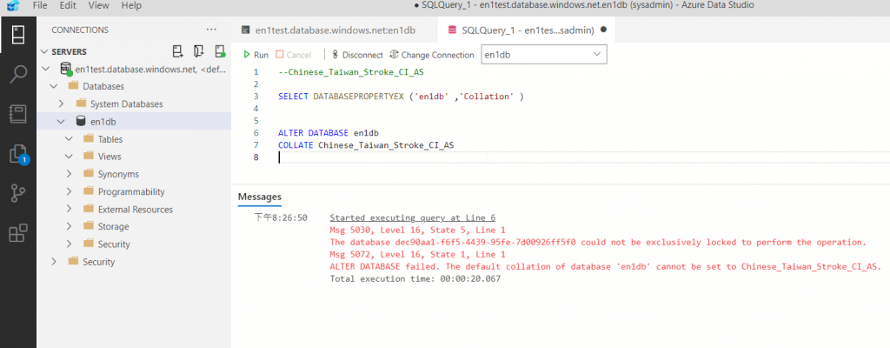
Task: Select the Programmability tree item label
Action: pyautogui.click(x=131, y=191)
